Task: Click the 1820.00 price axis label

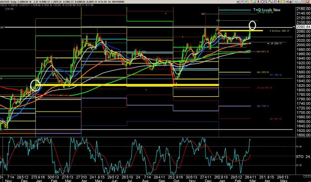Action: coord(303,85)
